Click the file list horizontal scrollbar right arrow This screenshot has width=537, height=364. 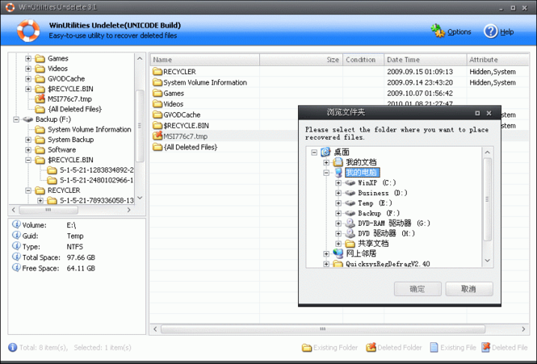pyautogui.click(x=523, y=329)
